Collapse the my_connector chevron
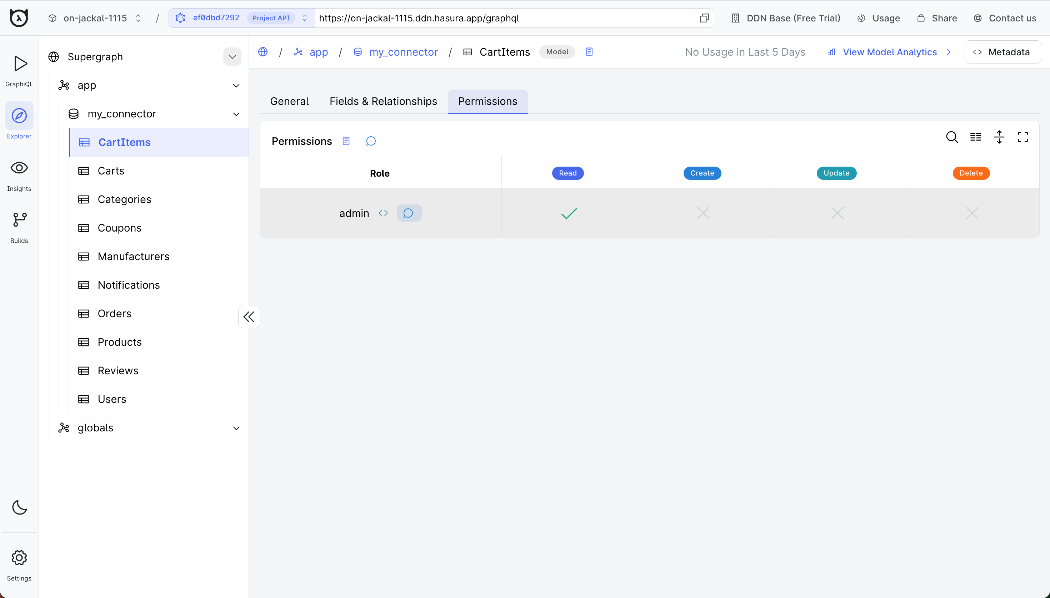 236,114
